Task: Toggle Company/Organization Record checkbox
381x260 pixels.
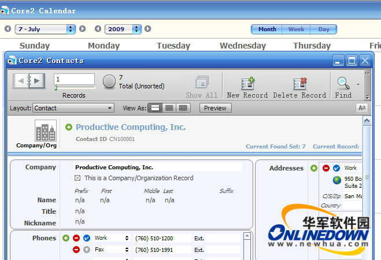Action: (x=77, y=178)
